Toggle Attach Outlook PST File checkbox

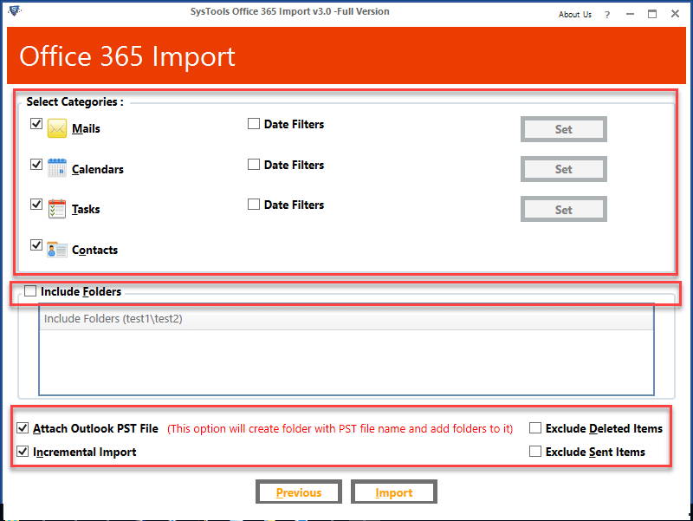pyautogui.click(x=23, y=427)
